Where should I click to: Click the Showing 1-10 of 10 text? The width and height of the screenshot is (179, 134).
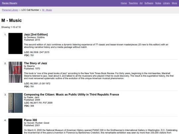[11, 27]
